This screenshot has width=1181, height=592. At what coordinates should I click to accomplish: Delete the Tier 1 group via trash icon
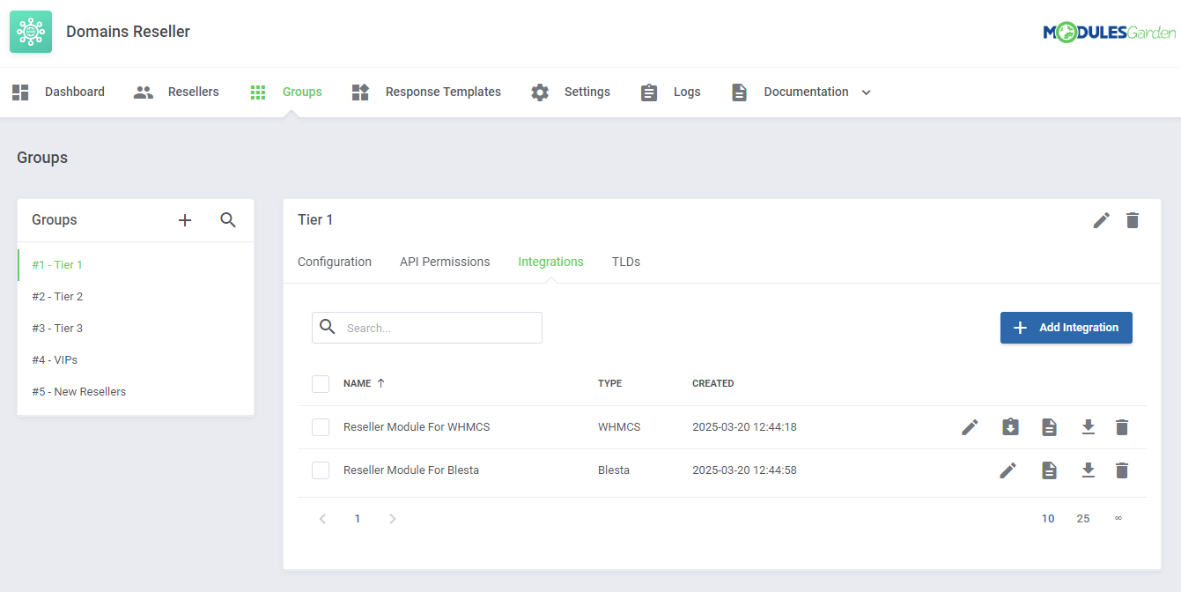coord(1133,219)
